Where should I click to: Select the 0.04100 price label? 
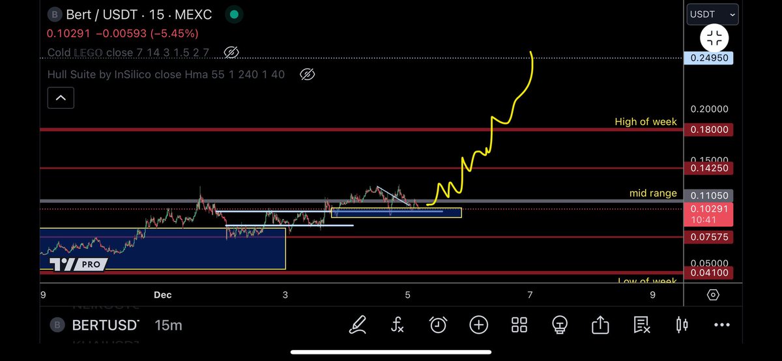709,272
